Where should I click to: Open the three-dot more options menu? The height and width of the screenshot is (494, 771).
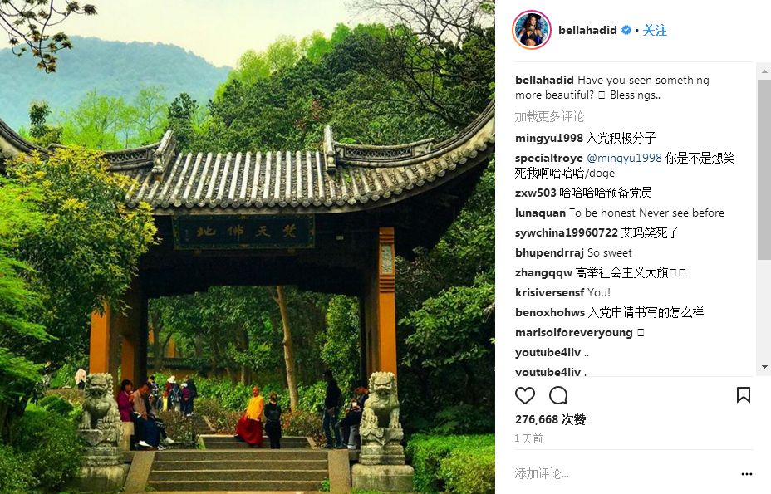point(746,474)
